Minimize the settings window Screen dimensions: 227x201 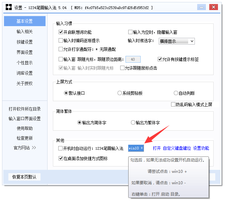[x=201, y=7]
